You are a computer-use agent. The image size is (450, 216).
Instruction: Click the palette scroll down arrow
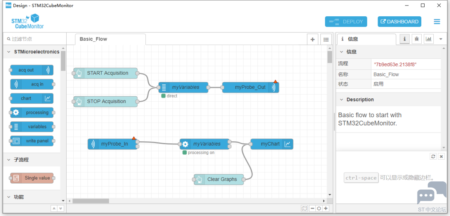point(63,201)
